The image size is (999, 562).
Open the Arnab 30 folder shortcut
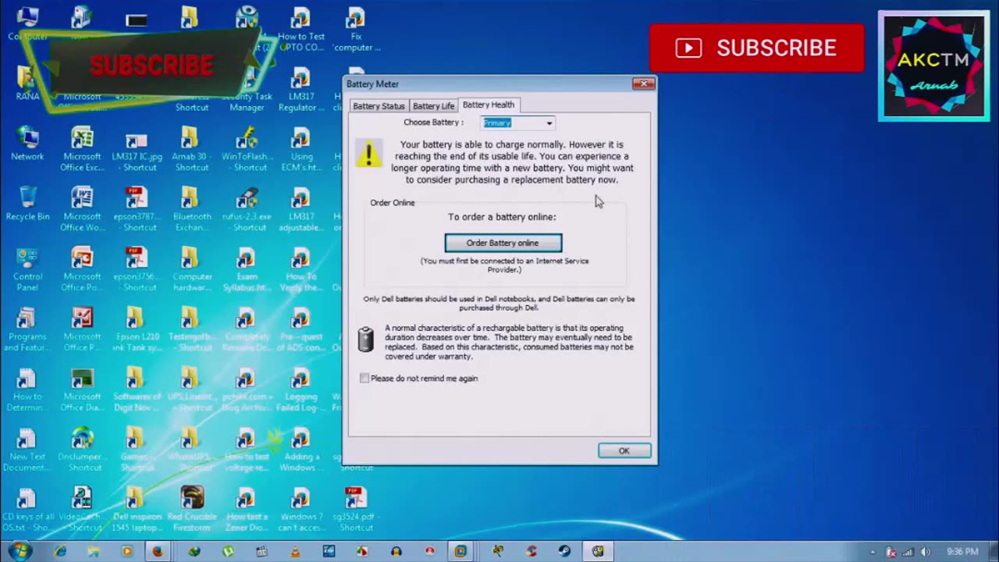click(x=190, y=149)
